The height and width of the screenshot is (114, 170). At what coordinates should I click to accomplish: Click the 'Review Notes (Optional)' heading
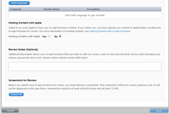(26, 49)
